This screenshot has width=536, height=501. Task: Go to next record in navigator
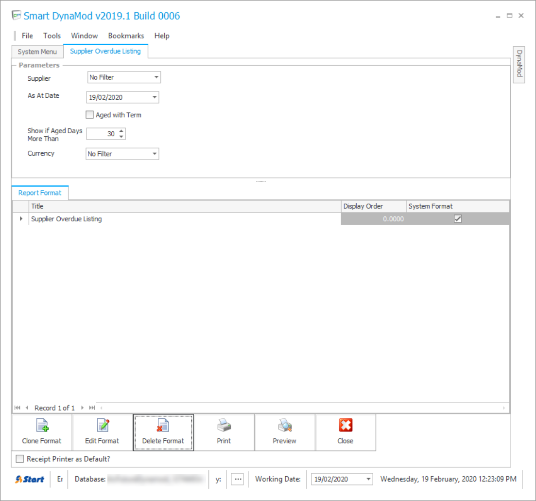[x=83, y=408]
